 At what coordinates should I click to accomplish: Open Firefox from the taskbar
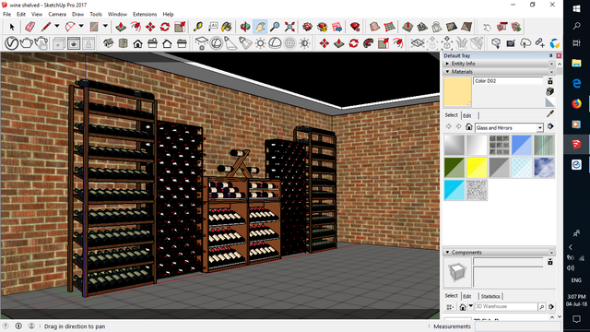coord(576,103)
